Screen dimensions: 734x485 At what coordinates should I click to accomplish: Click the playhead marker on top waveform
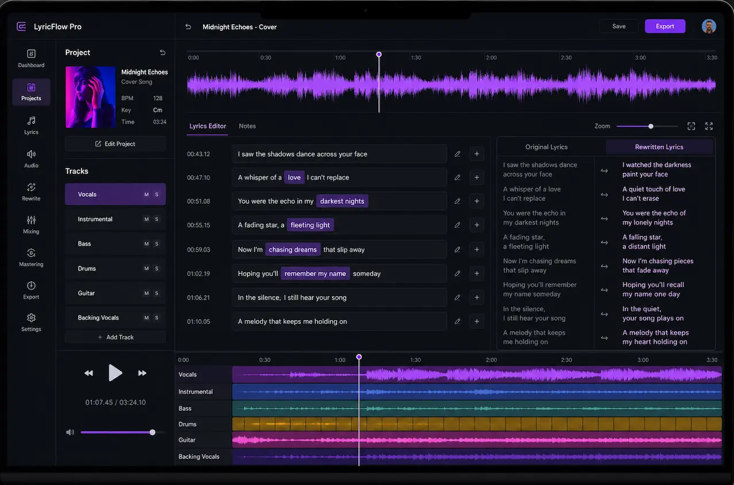[x=379, y=55]
